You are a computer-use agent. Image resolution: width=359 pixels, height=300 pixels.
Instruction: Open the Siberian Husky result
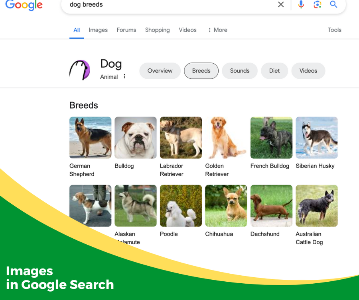(316, 137)
